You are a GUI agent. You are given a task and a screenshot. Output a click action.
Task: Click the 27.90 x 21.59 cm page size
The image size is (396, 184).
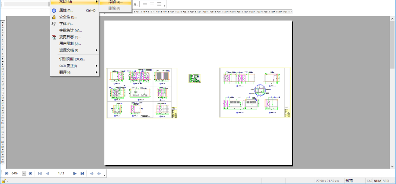(x=327, y=181)
